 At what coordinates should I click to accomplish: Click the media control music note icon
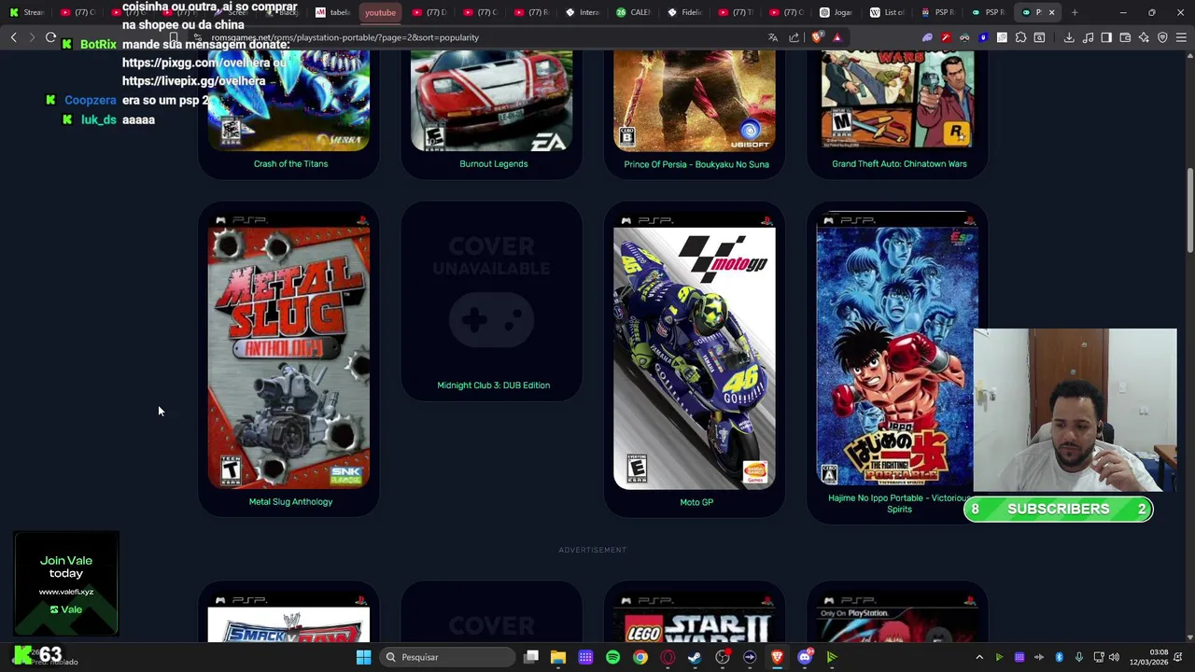pos(1088,37)
